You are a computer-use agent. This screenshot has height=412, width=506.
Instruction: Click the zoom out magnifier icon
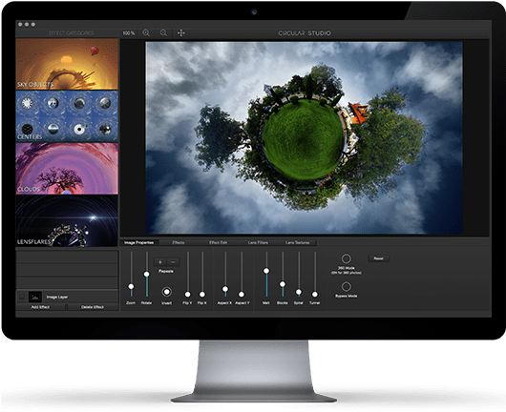(x=163, y=32)
